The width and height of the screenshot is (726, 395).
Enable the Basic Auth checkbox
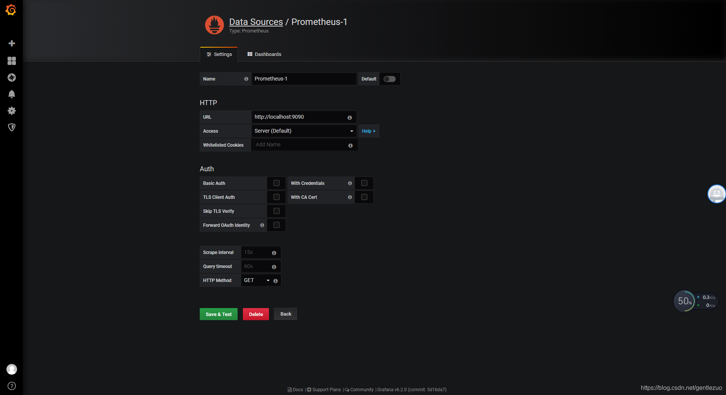[x=277, y=183]
